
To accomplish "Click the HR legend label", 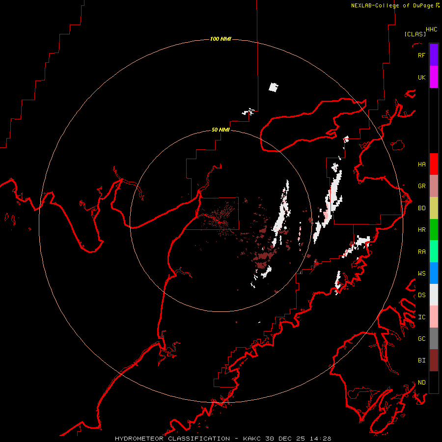I will (421, 230).
